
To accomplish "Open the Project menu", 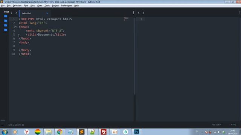I will coord(55,6).
